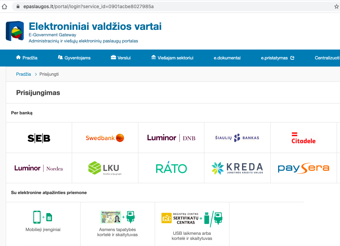Choose LKU credit union login

pyautogui.click(x=105, y=168)
